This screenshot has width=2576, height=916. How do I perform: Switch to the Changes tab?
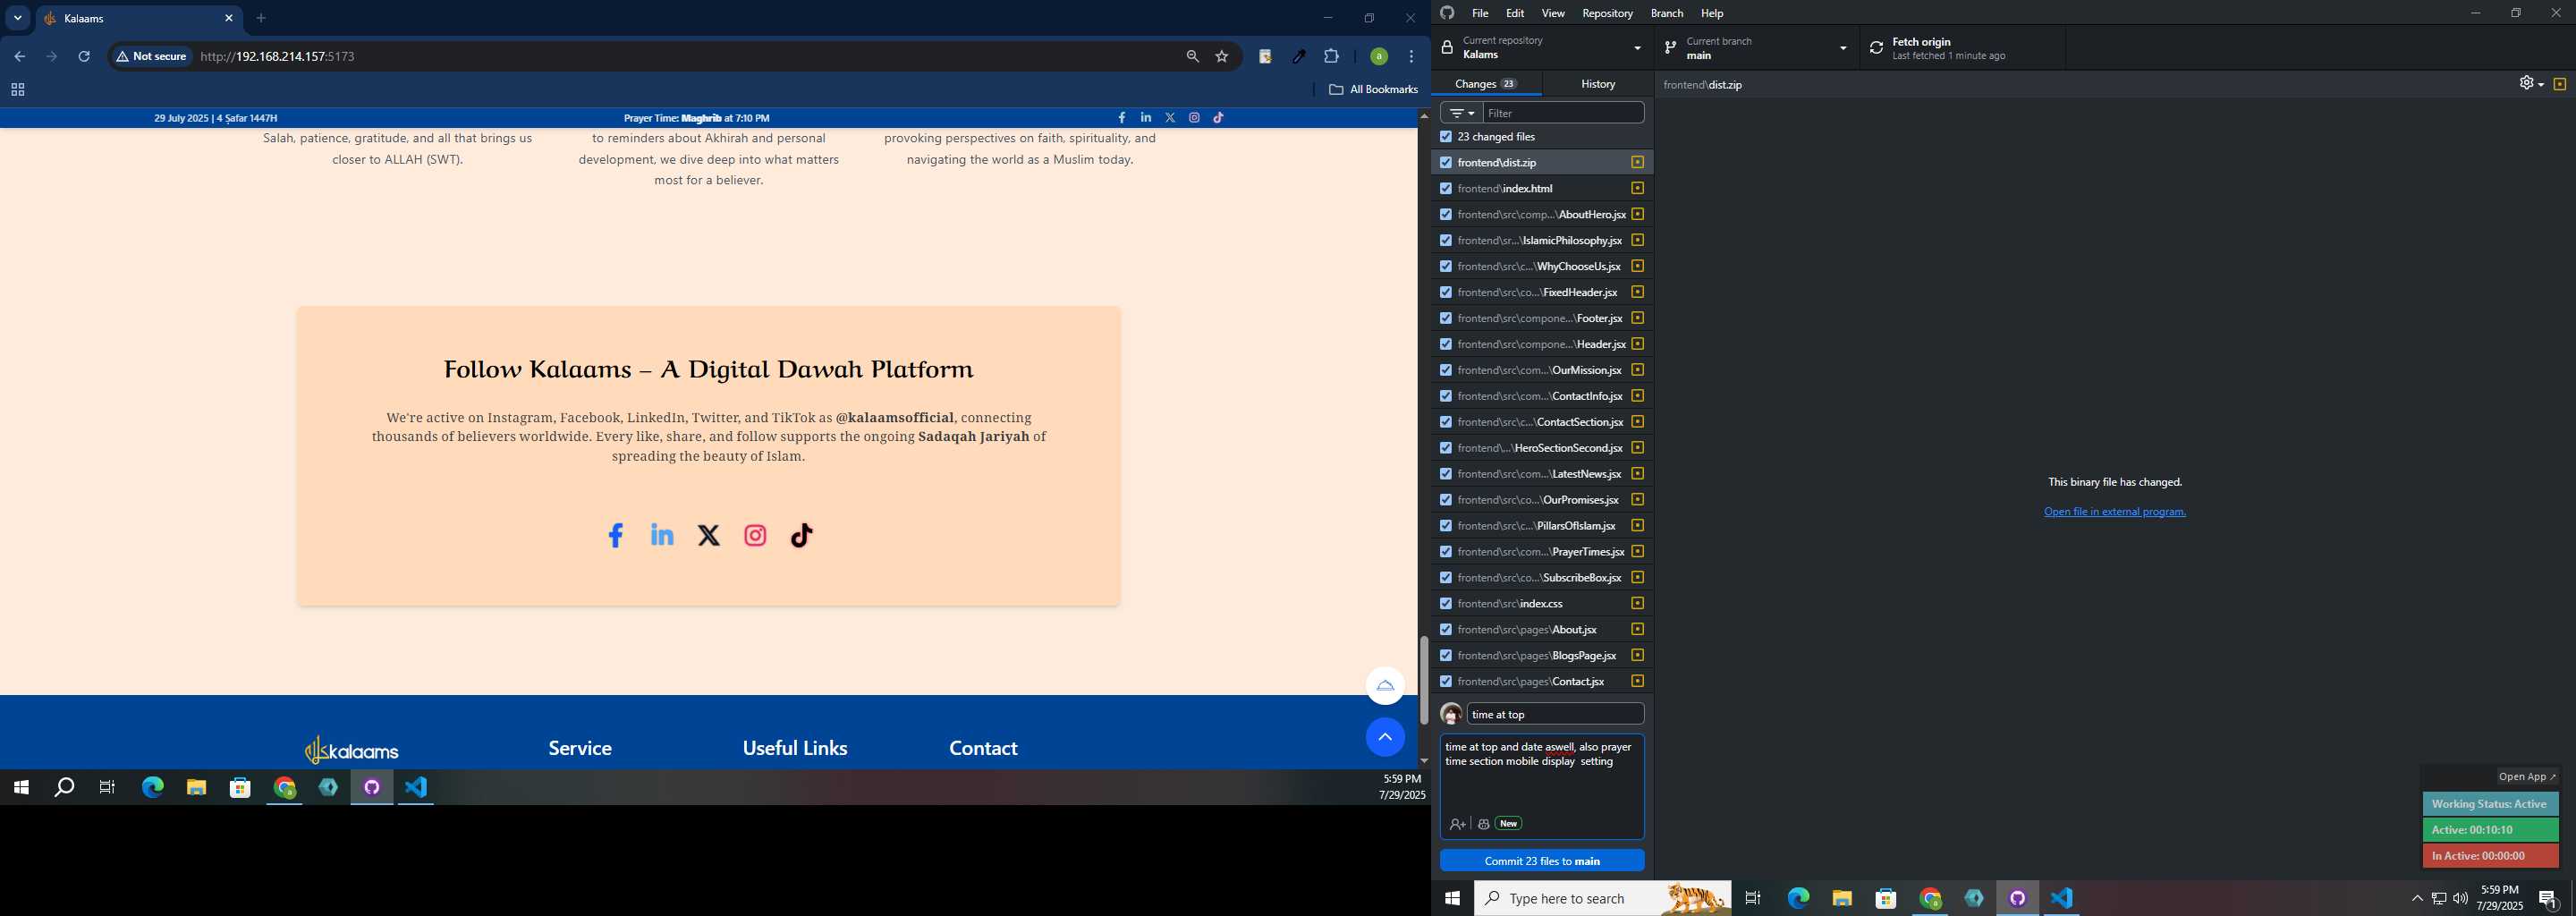(1486, 84)
